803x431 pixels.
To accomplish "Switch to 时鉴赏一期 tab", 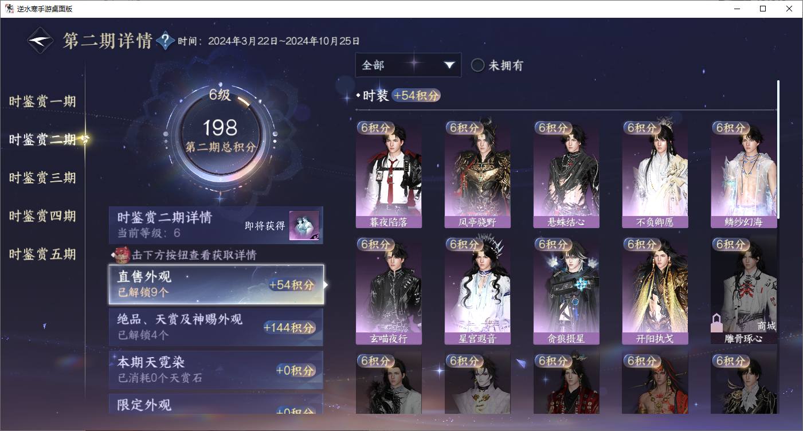I will 42,101.
